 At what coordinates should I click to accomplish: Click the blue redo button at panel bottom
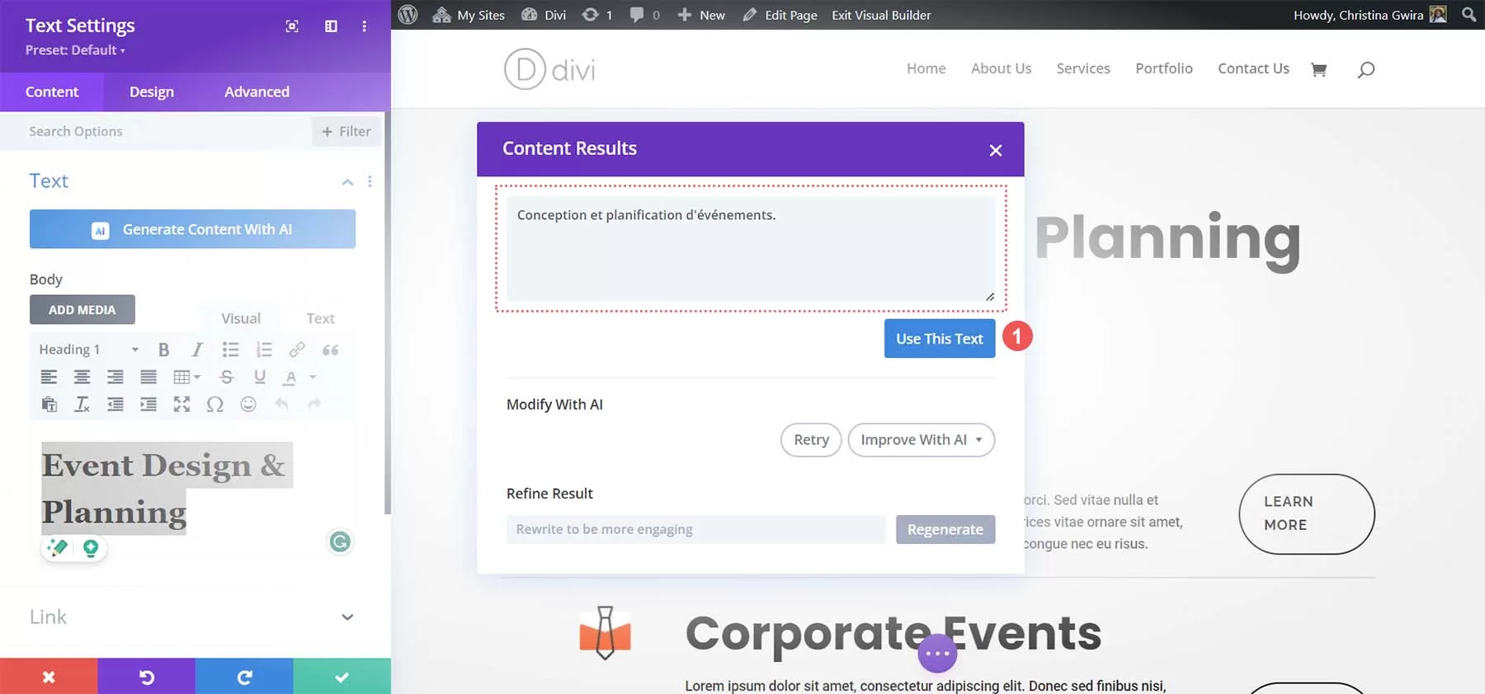click(244, 677)
